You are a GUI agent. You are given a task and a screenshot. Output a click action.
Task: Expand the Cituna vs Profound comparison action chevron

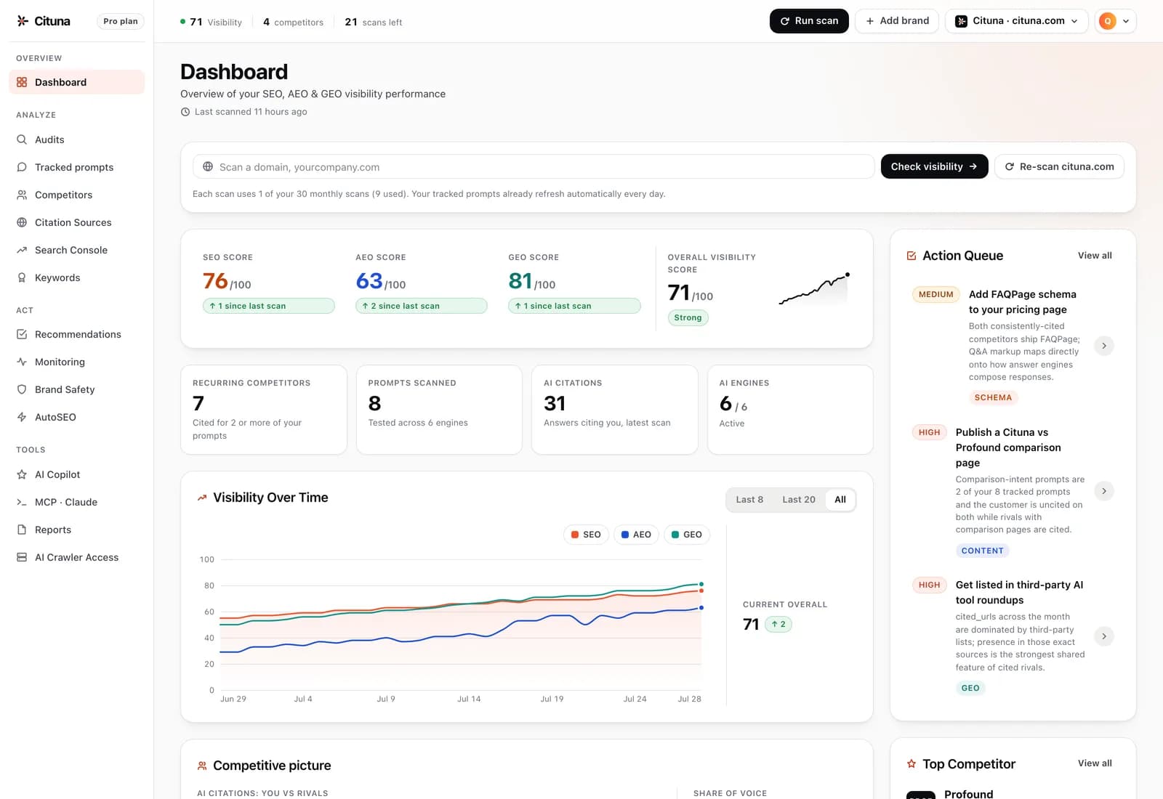click(x=1103, y=491)
